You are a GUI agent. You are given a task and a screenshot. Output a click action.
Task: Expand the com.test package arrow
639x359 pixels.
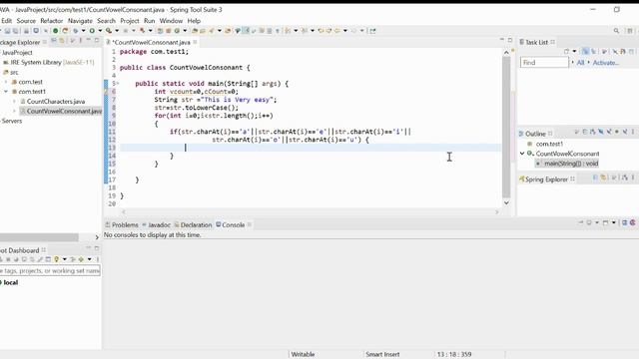tap(6, 82)
